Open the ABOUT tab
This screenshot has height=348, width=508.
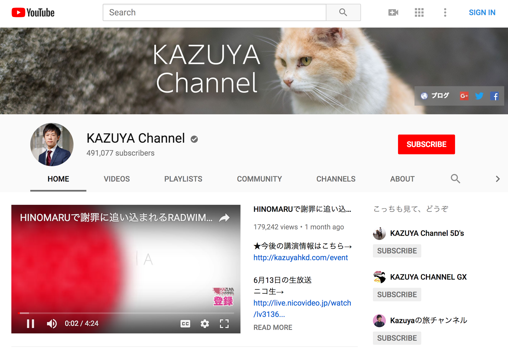point(402,179)
